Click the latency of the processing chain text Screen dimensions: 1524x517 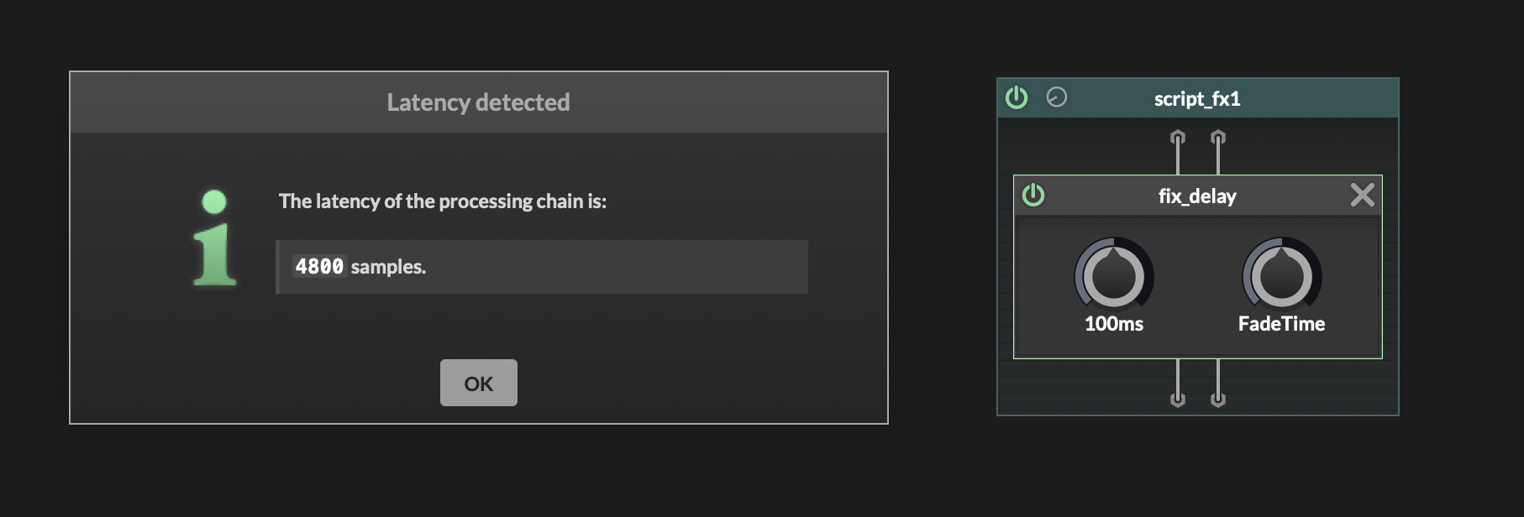pyautogui.click(x=443, y=201)
